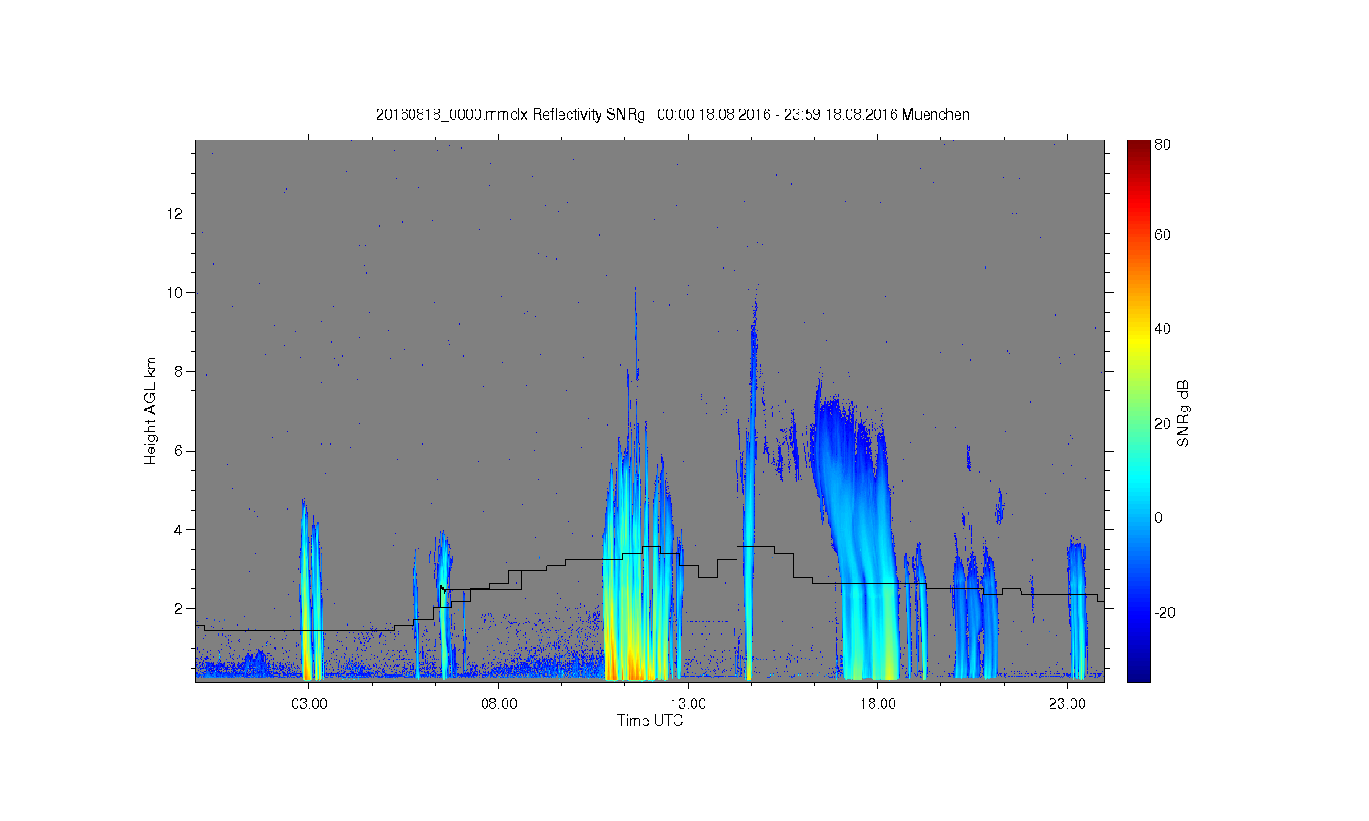Click the height axis label 12
This screenshot has height=821, width=1369.
tap(176, 213)
